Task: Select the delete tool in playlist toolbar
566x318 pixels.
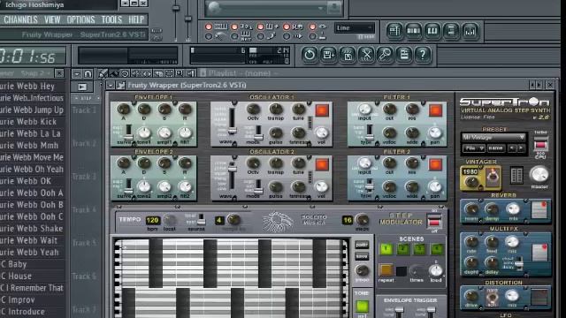Action: (x=125, y=73)
